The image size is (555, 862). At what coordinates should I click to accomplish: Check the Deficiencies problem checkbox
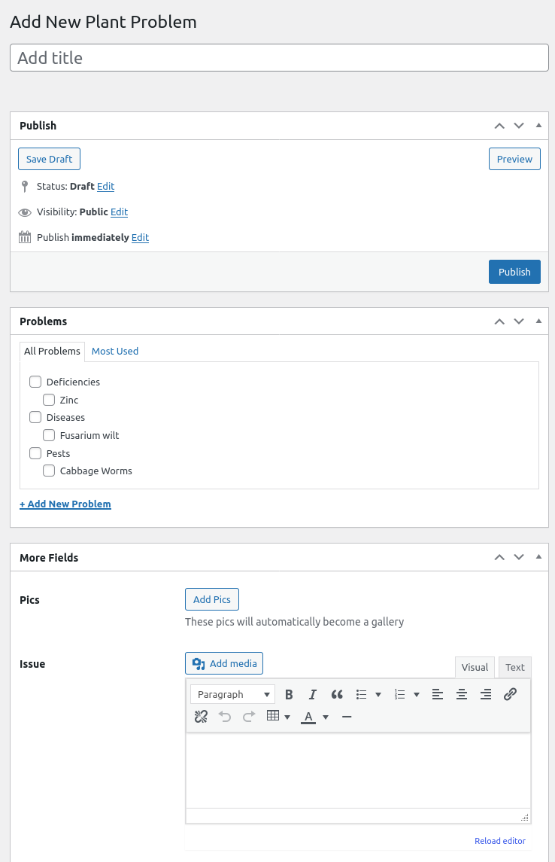click(35, 382)
